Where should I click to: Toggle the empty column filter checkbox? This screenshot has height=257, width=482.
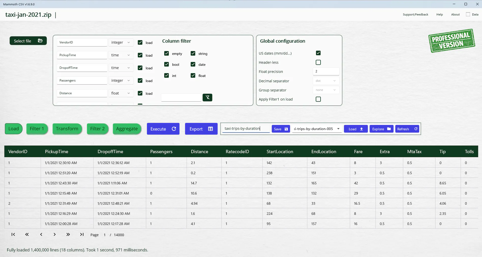(167, 53)
